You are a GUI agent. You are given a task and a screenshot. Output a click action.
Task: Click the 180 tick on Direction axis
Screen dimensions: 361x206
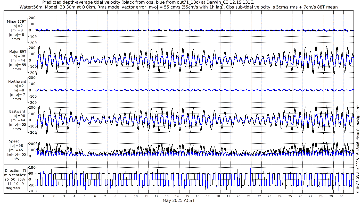(32, 167)
